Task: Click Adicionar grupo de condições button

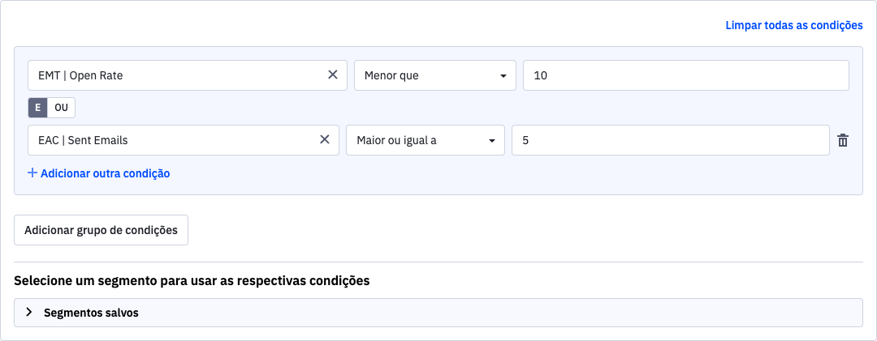Action: [102, 230]
